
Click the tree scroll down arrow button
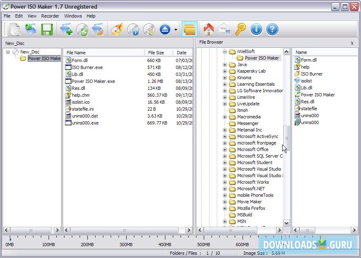click(x=286, y=223)
